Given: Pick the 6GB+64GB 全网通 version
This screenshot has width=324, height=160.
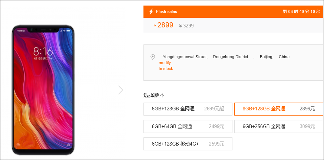Looking at the screenshot, I should pos(188,126).
